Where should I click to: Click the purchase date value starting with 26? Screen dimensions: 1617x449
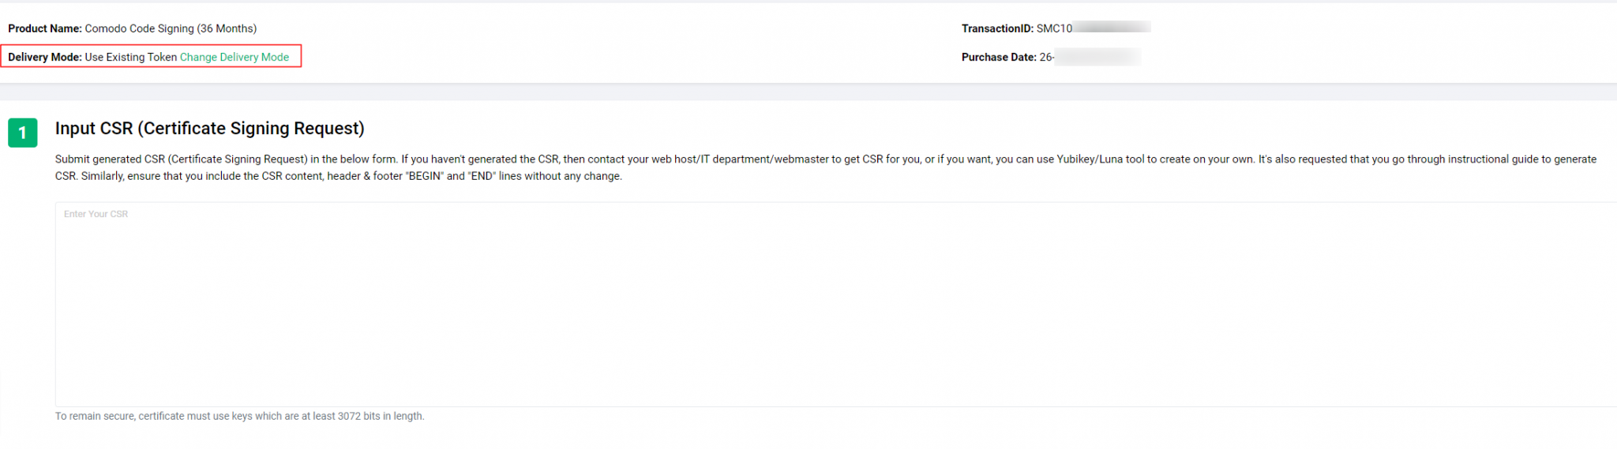1047,58
